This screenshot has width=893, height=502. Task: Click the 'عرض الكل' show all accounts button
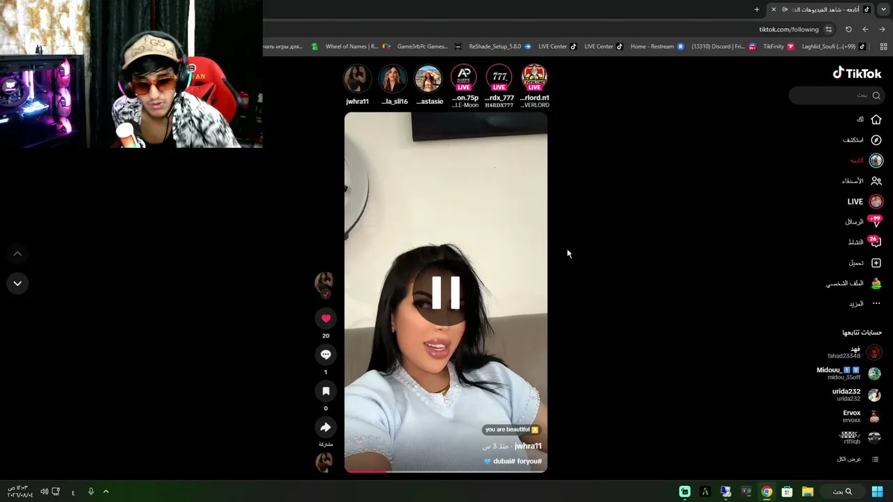pos(857,459)
